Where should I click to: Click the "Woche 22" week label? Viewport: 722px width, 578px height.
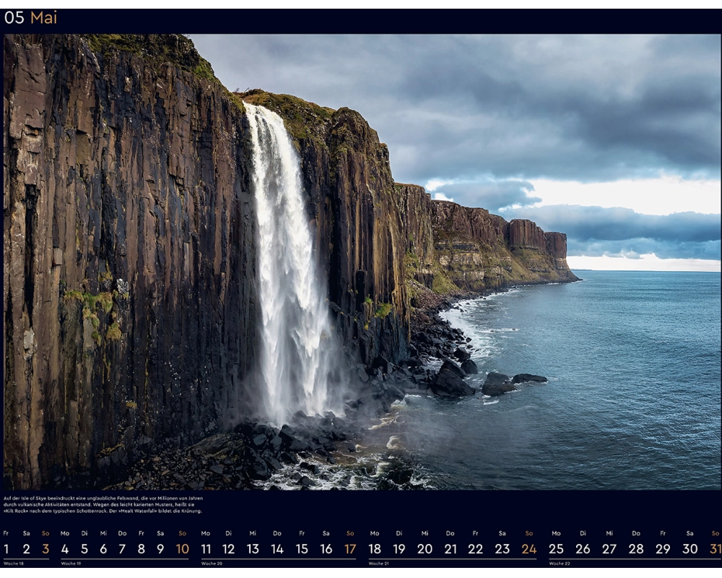click(560, 564)
